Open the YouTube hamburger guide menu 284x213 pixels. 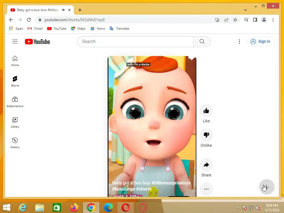pyautogui.click(x=15, y=42)
